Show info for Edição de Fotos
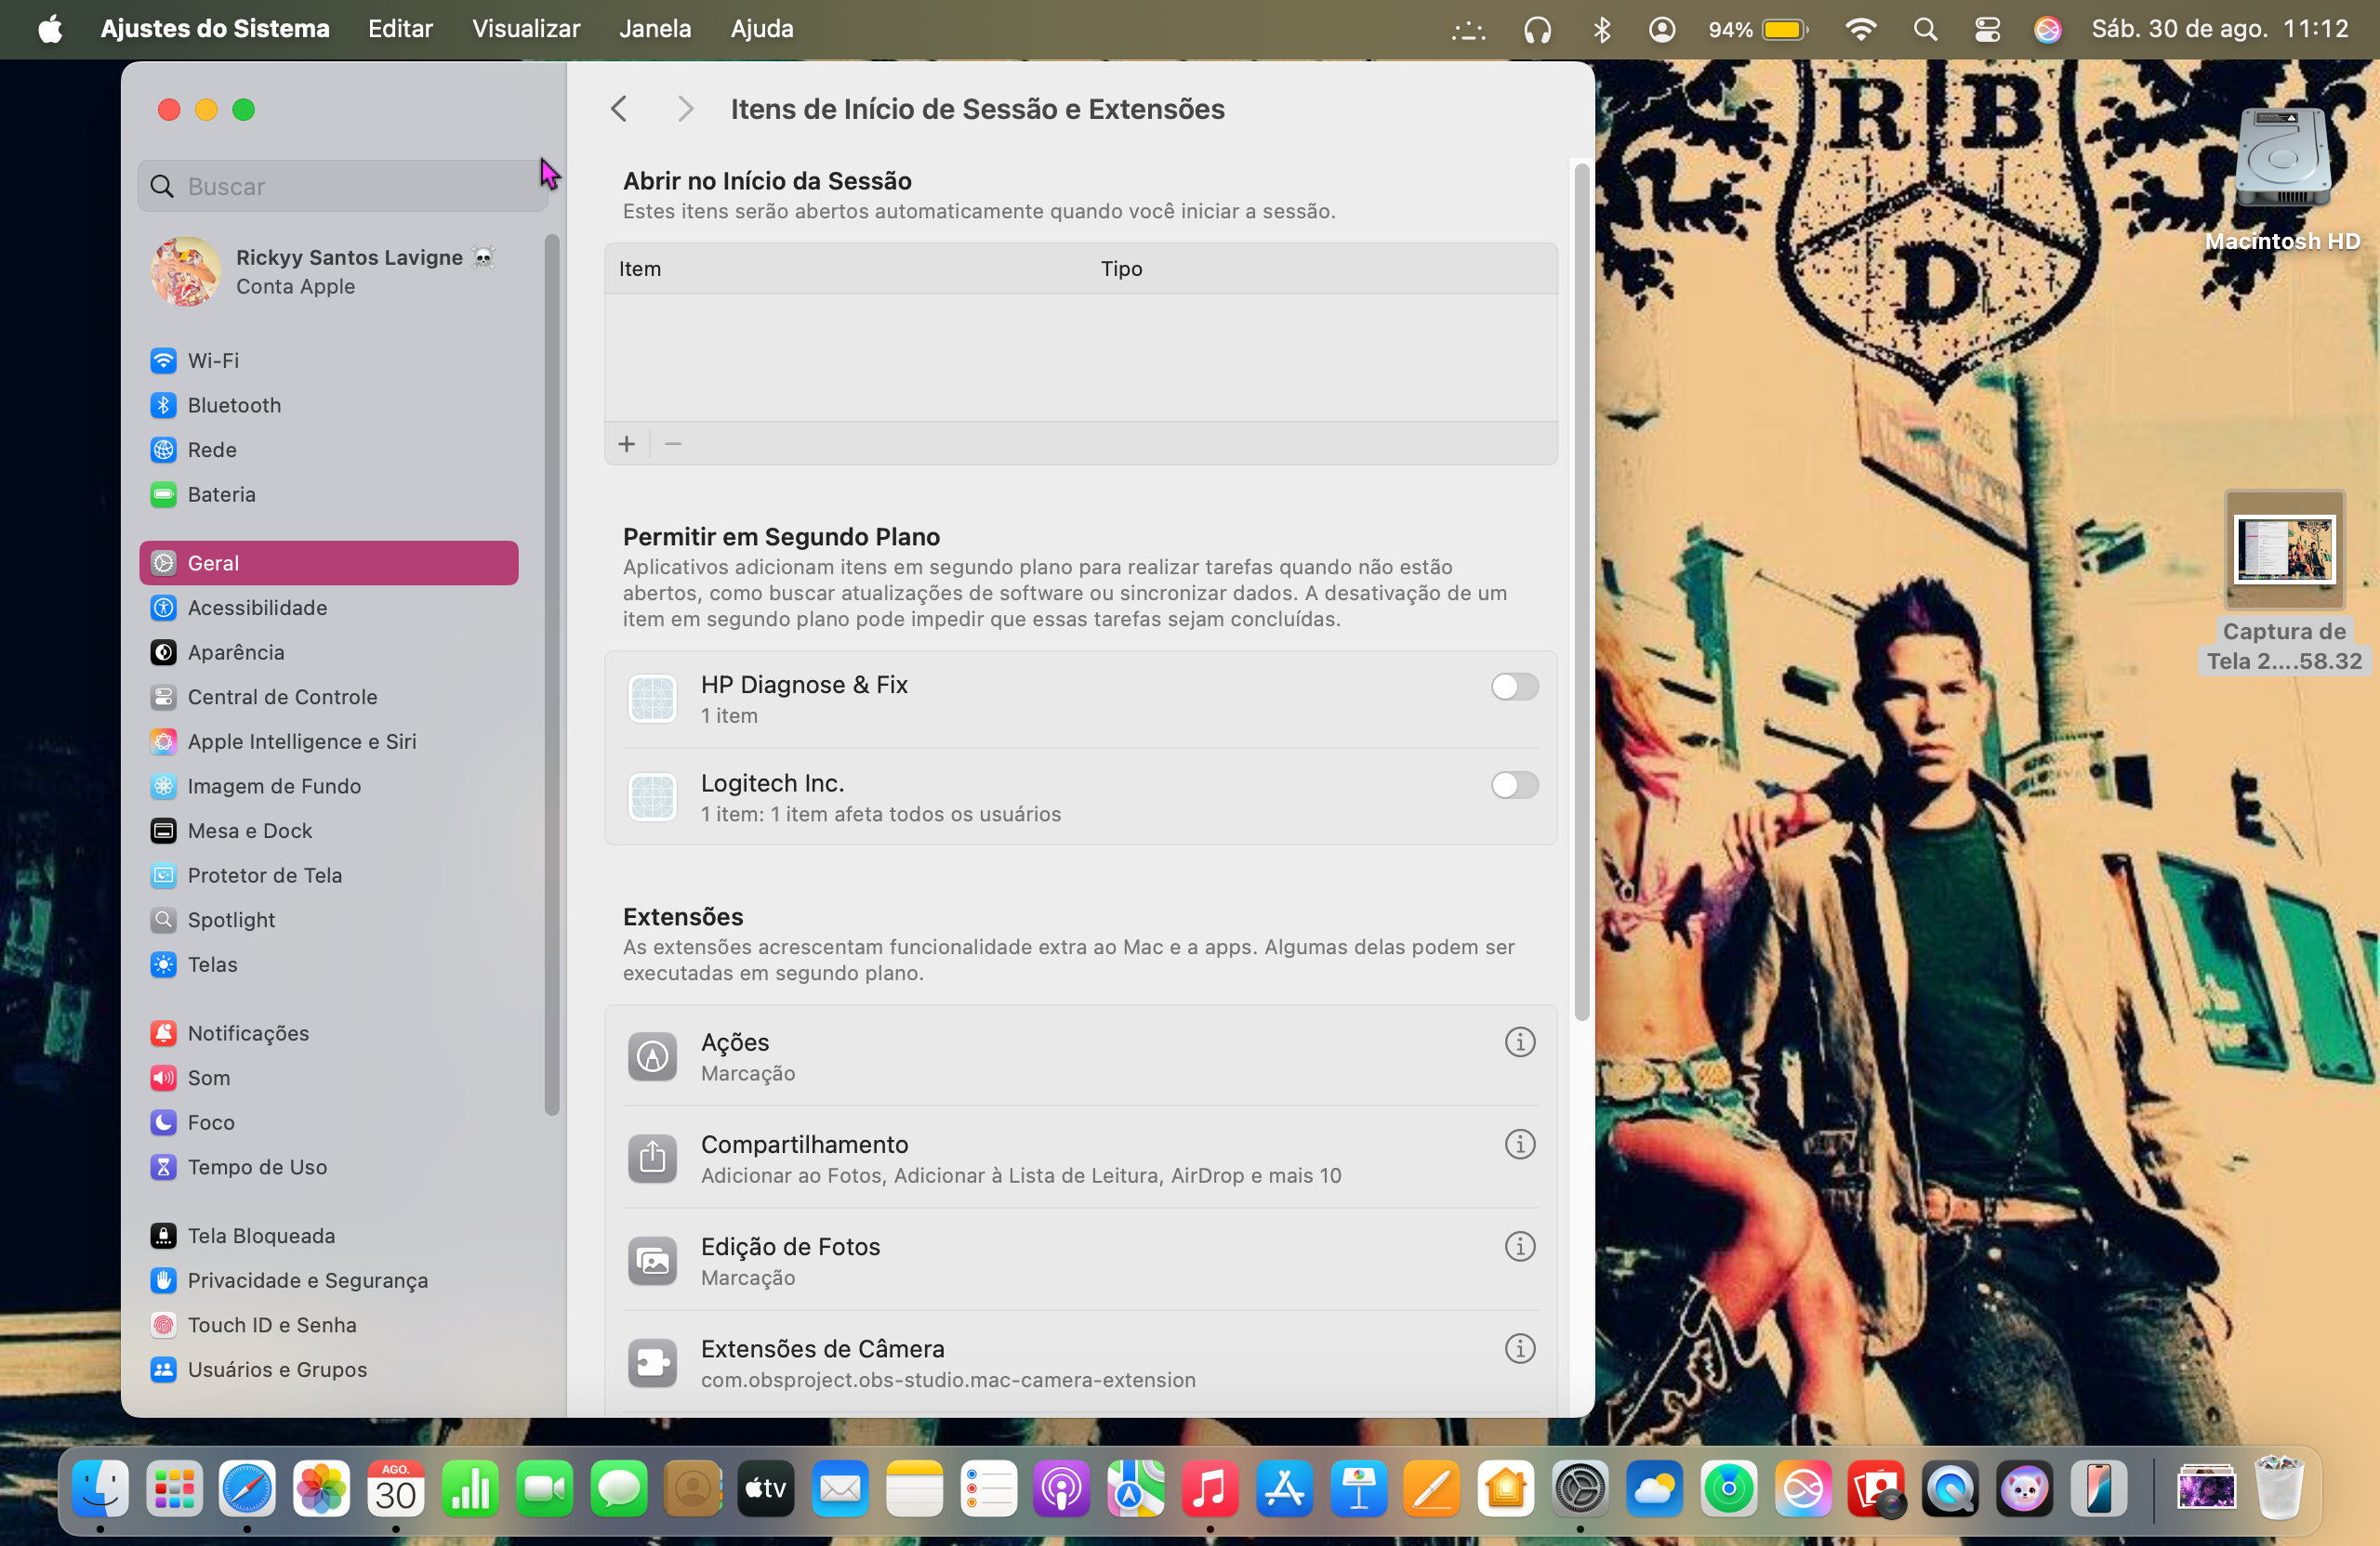Screen dimensions: 2380x1546 pyautogui.click(x=1519, y=1246)
